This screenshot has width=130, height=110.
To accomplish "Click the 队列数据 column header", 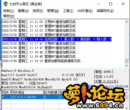I will click(x=51, y=92).
